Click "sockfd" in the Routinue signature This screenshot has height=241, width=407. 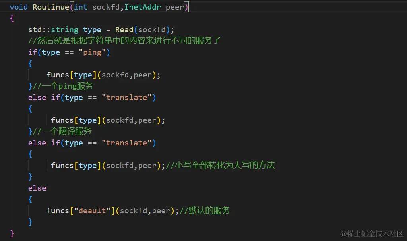[106, 7]
